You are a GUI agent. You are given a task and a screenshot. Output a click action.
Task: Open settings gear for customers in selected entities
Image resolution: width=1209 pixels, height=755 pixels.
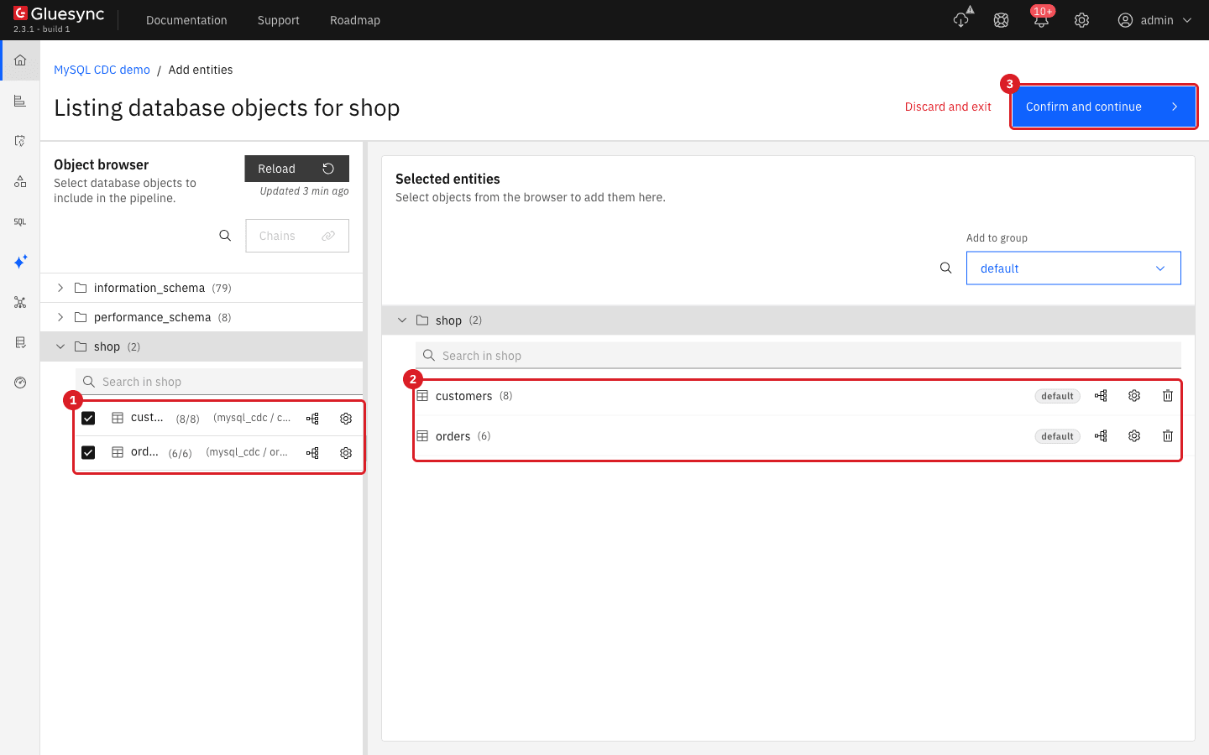[1134, 396]
